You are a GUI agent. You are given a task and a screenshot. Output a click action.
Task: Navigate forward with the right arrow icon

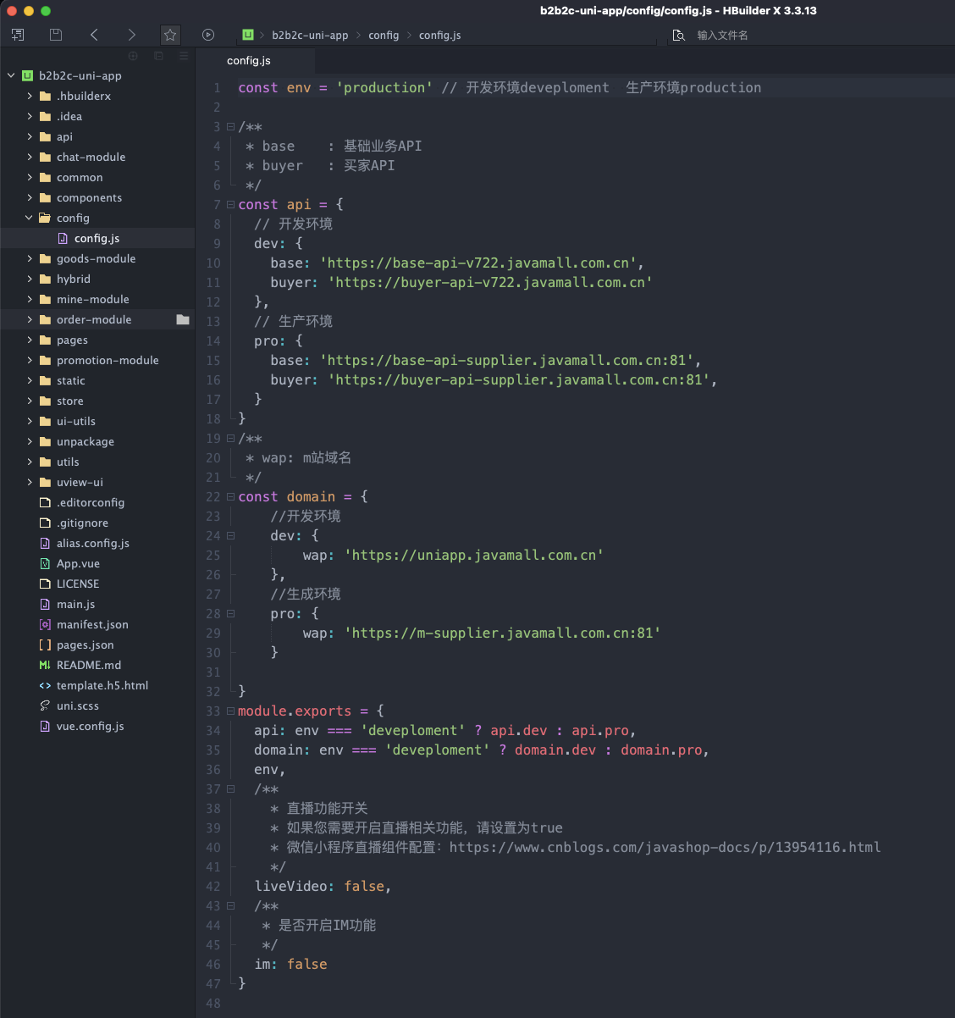[x=131, y=35]
